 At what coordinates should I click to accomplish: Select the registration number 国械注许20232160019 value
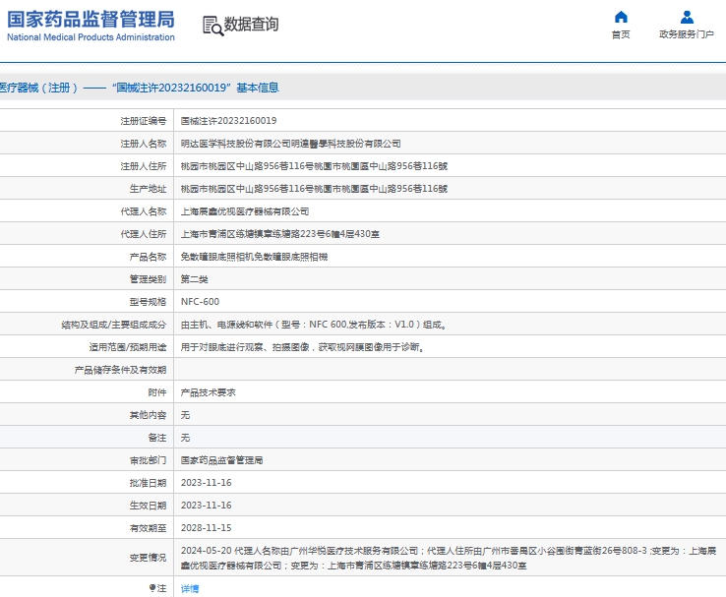coord(229,121)
